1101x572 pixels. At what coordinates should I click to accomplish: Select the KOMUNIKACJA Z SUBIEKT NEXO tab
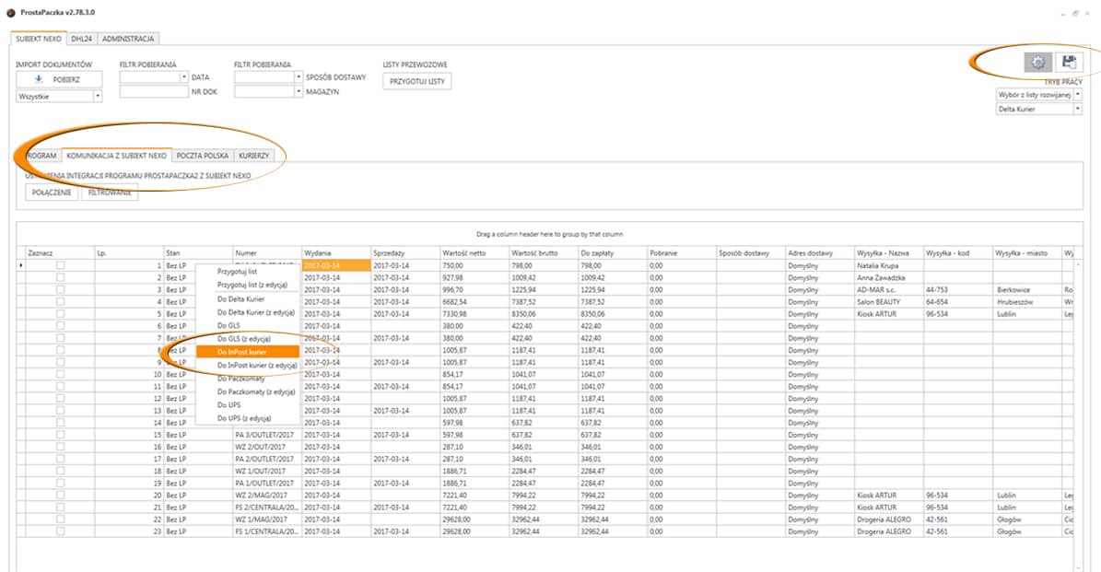(117, 155)
